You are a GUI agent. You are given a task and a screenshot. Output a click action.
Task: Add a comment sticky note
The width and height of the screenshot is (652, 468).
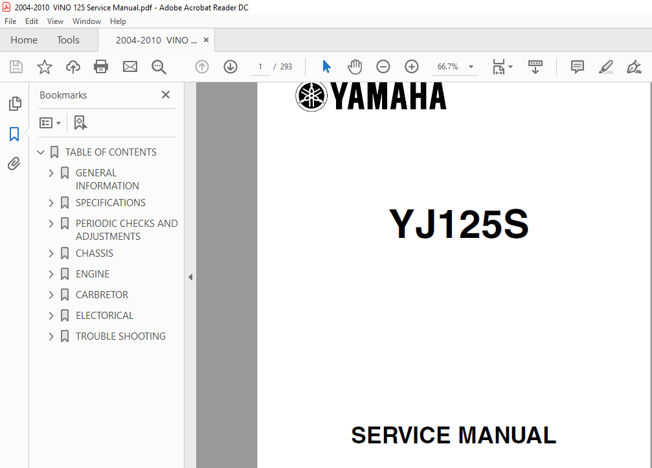577,67
